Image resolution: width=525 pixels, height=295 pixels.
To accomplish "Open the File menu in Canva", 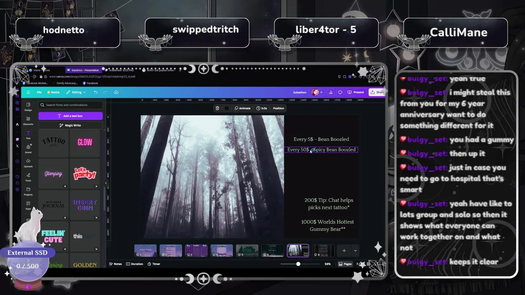I will 39,92.
